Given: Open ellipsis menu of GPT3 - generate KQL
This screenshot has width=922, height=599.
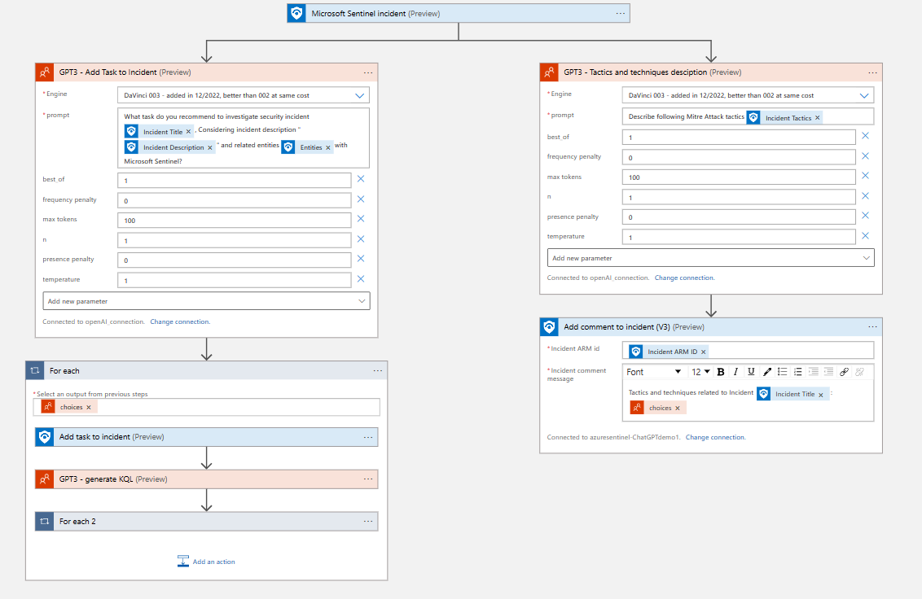Looking at the screenshot, I should [368, 479].
